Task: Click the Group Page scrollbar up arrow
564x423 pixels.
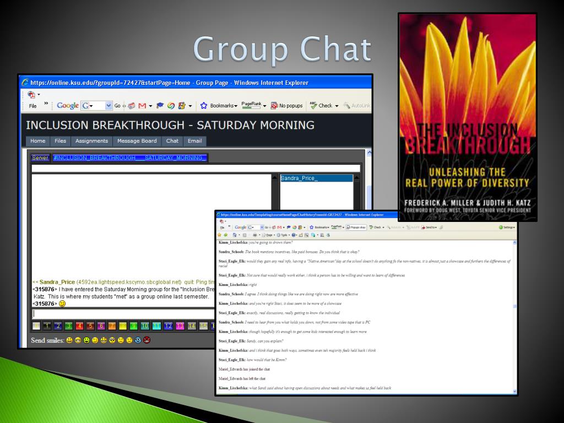Action: click(x=368, y=153)
